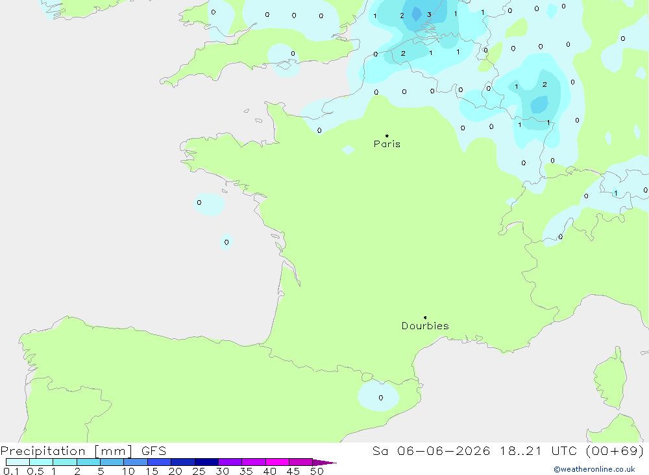Click the 'Precipitation [mm]' title text

(x=66, y=451)
